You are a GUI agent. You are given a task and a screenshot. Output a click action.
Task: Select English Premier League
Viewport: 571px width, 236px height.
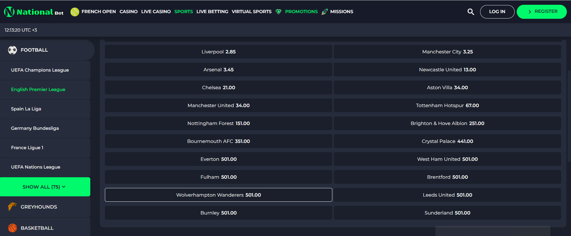[45, 90]
